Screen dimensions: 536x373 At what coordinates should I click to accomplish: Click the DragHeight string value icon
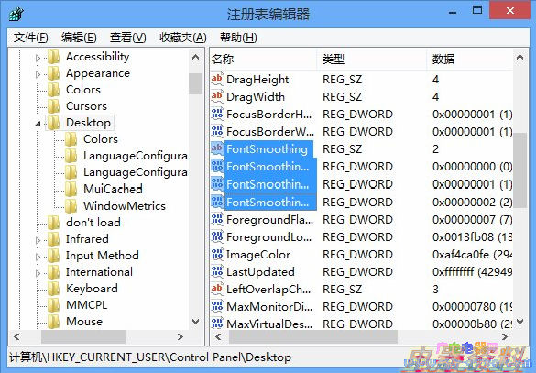pyautogui.click(x=217, y=80)
